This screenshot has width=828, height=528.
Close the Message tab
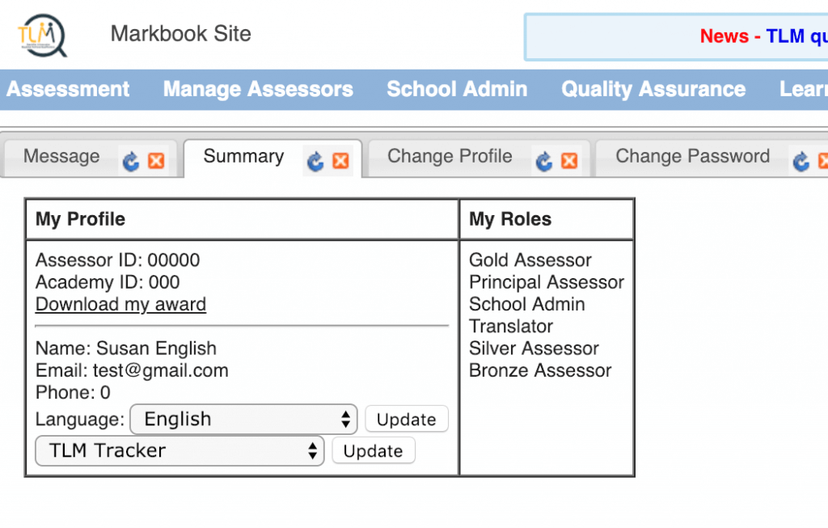156,161
